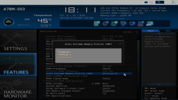Image resolution: width=178 pixels, height=100 pixels.
Task: Select the Intel Extreme Memory Profile (XMP) row
Action: tap(89, 74)
